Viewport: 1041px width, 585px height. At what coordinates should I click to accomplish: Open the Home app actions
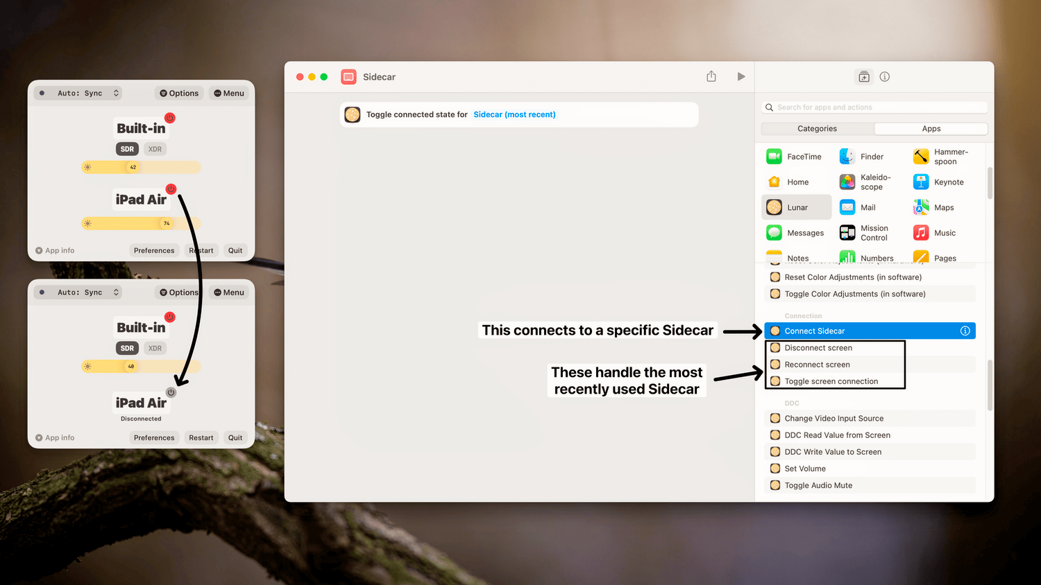point(788,182)
